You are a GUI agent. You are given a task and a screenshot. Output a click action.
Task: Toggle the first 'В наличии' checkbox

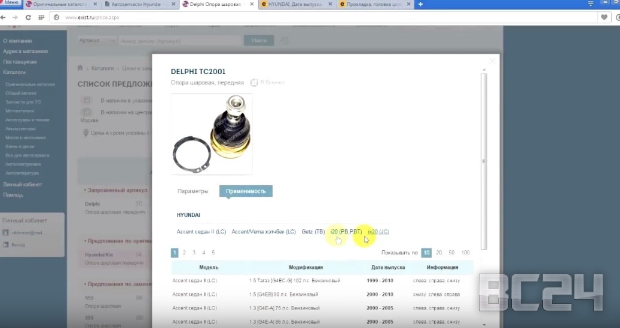tap(87, 100)
